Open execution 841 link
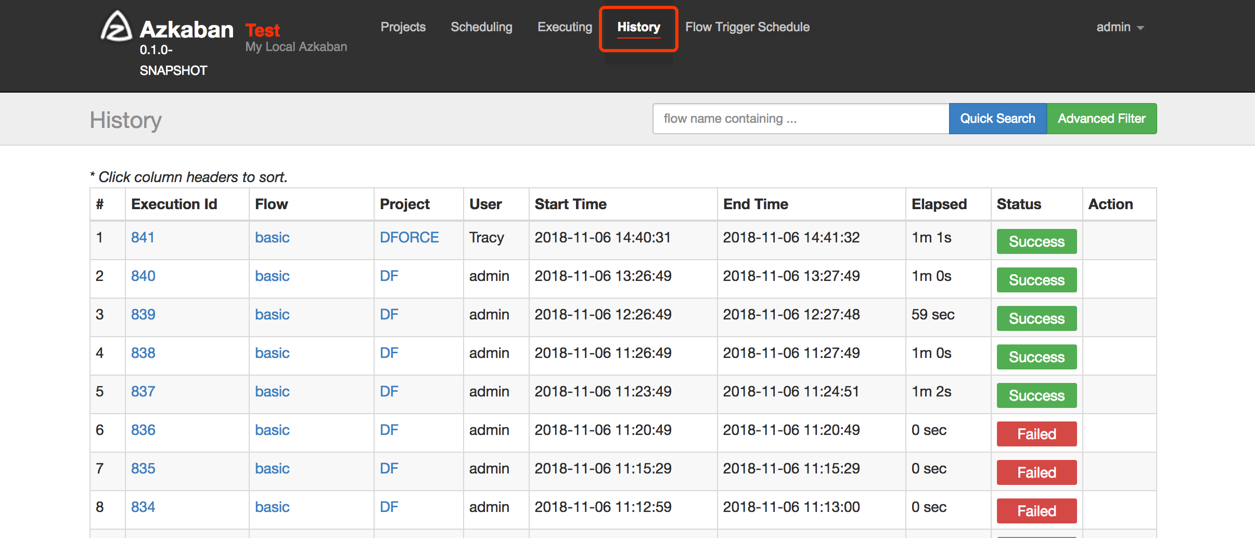This screenshot has height=538, width=1255. (x=143, y=237)
